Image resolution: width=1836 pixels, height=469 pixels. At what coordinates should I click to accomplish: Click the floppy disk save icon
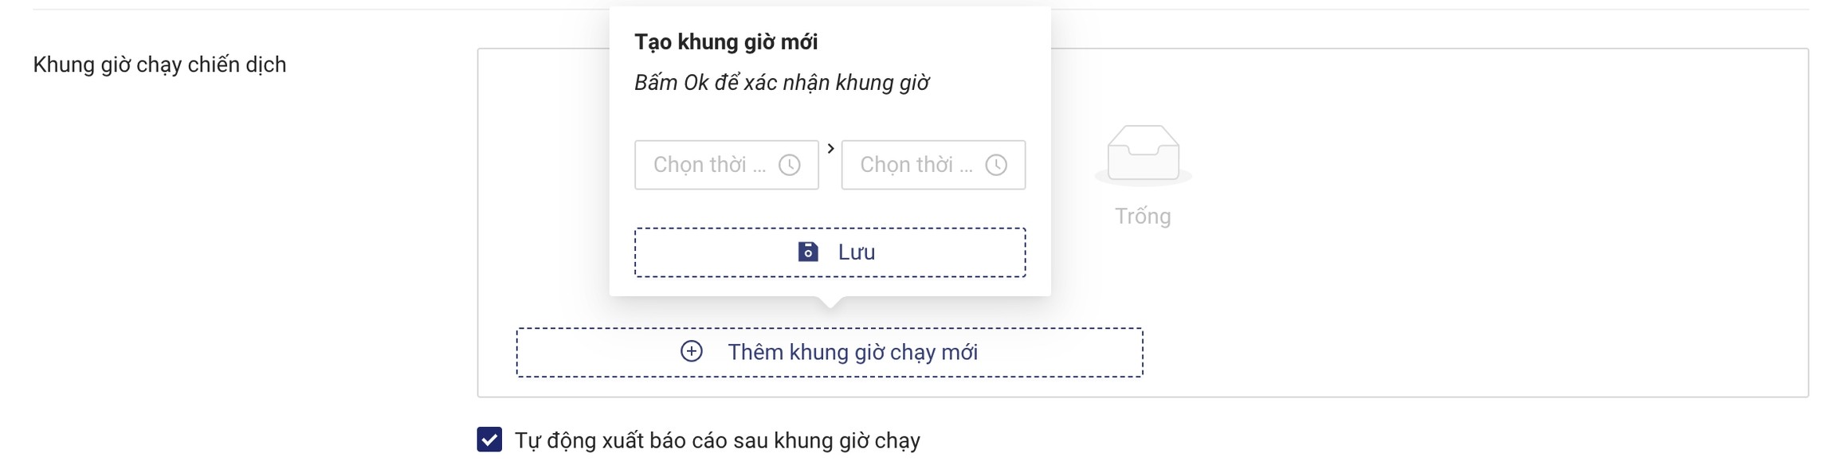tap(808, 252)
